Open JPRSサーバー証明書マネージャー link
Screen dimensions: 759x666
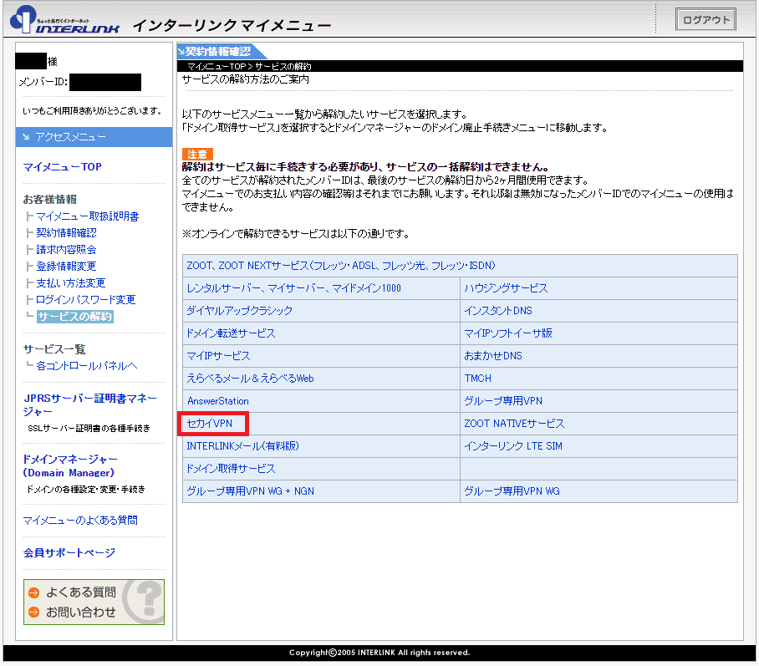point(90,405)
